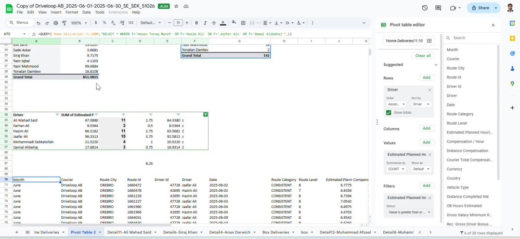Screen dimensions: 520x239
Task: Add a field to Rows
Action: (x=426, y=77)
